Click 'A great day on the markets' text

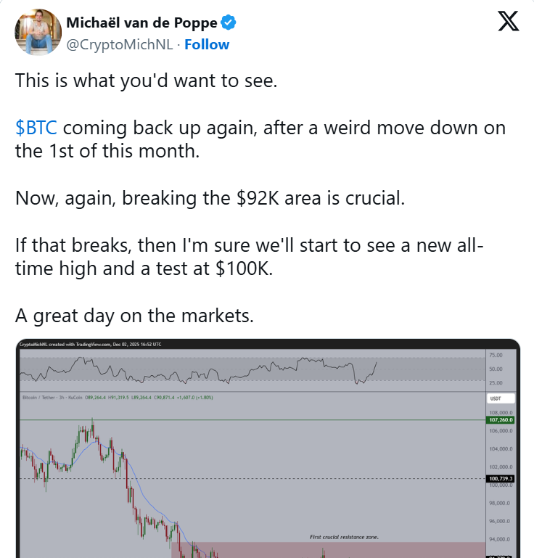[133, 316]
